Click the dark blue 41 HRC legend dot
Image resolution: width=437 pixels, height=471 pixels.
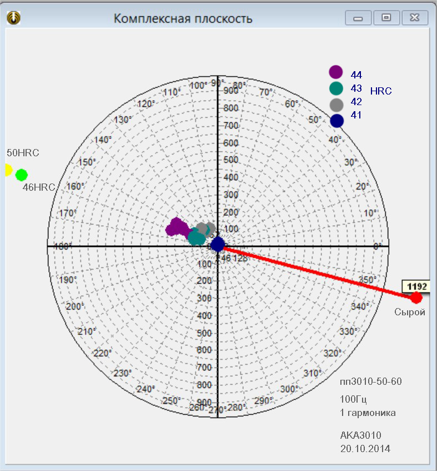[337, 121]
